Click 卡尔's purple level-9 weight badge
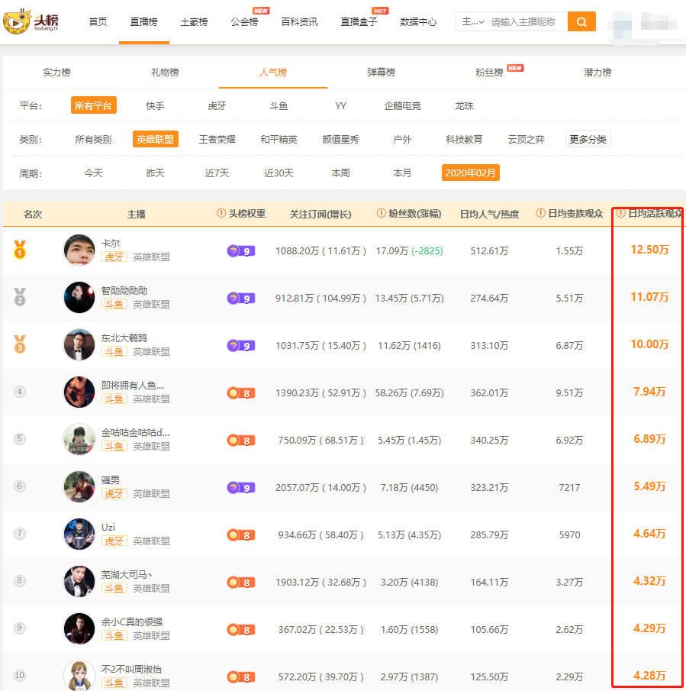Screen dimensions: 686x691 pyautogui.click(x=240, y=250)
